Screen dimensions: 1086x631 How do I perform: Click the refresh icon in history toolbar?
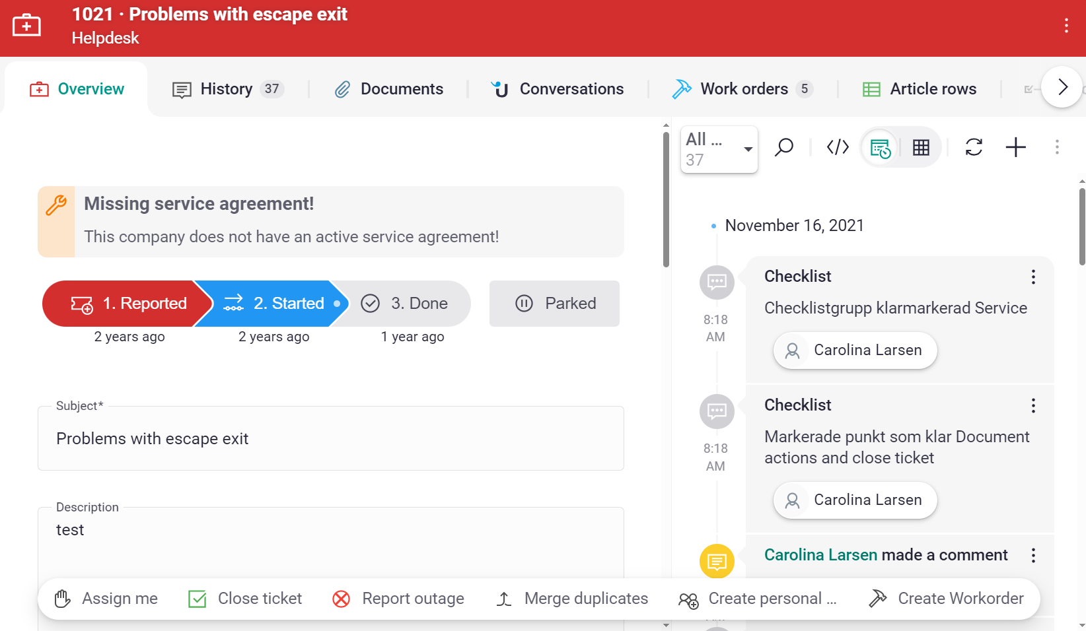[974, 147]
